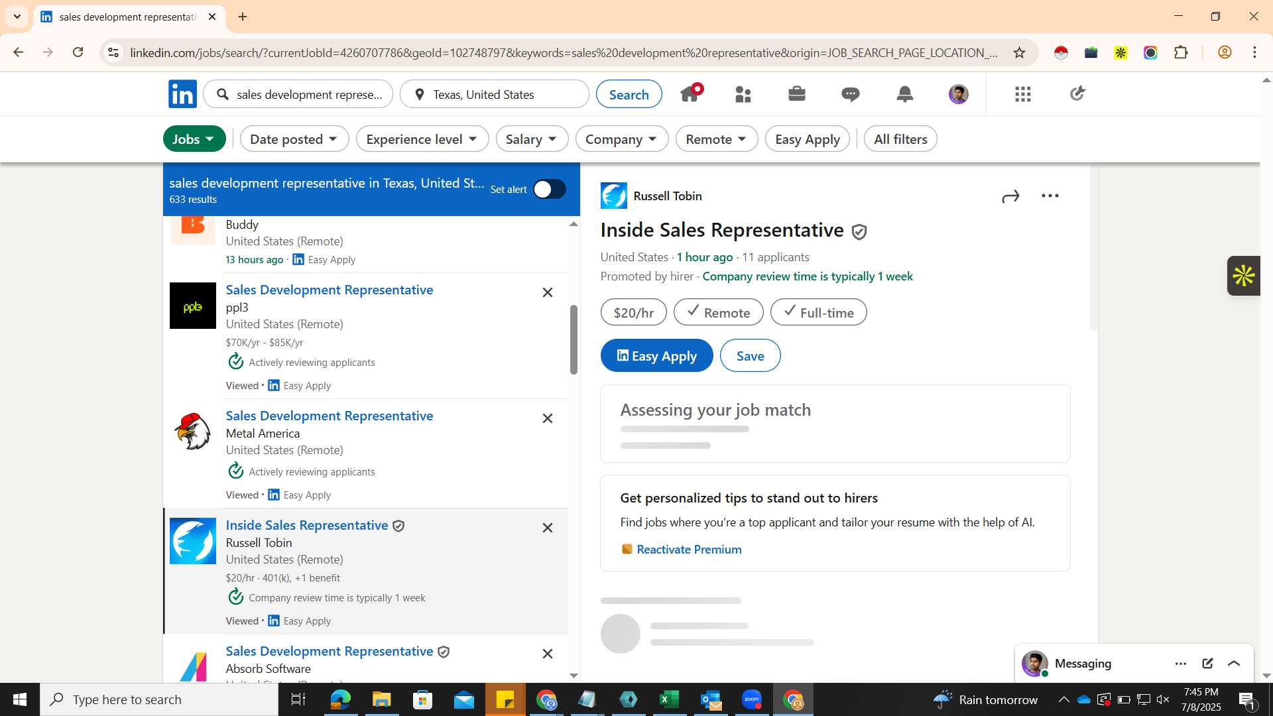Open site information icon in address bar
Image resolution: width=1273 pixels, height=716 pixels.
point(113,52)
